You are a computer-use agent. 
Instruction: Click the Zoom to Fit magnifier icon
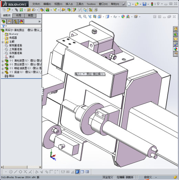tap(80, 17)
